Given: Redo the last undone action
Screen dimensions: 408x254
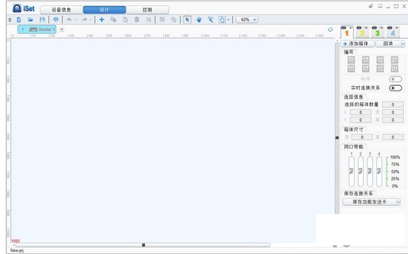Looking at the screenshot, I should click(x=84, y=20).
